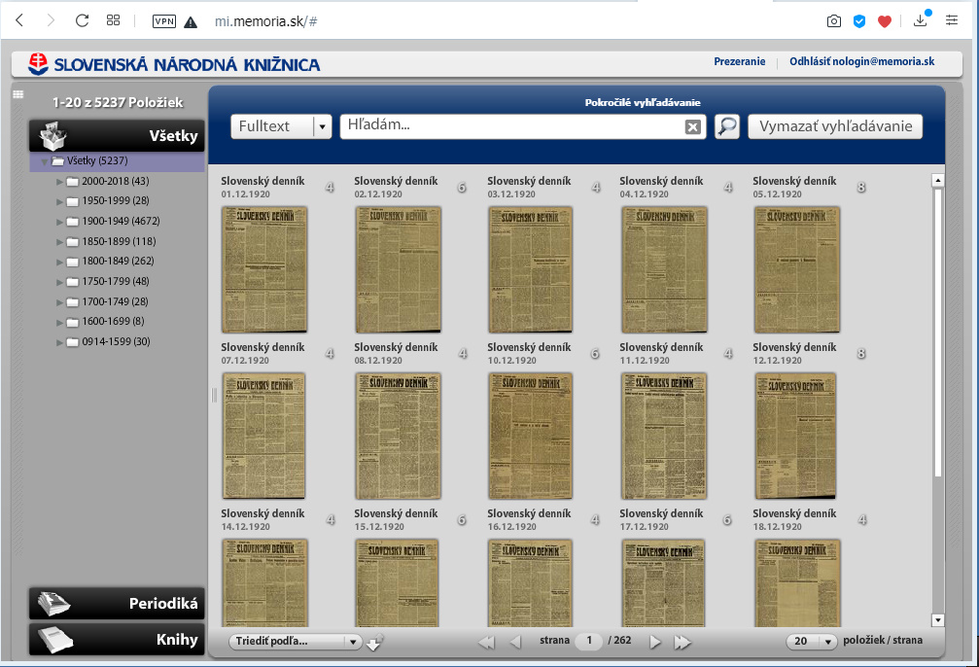Image resolution: width=979 pixels, height=667 pixels.
Task: Expand the 1900-1949 (4672) folder
Action: coord(60,222)
